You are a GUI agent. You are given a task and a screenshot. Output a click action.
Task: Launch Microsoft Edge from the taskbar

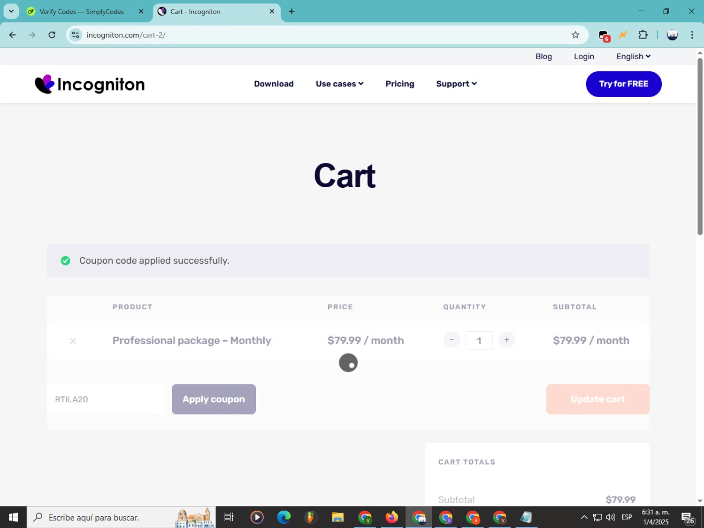tap(283, 517)
